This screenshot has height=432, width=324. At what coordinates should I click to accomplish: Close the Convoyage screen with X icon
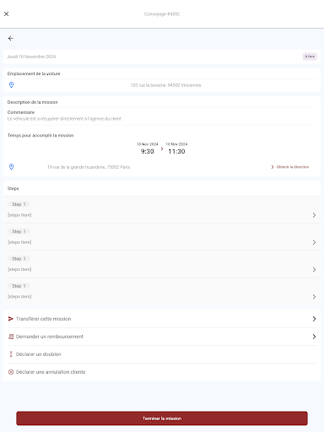(x=7, y=13)
